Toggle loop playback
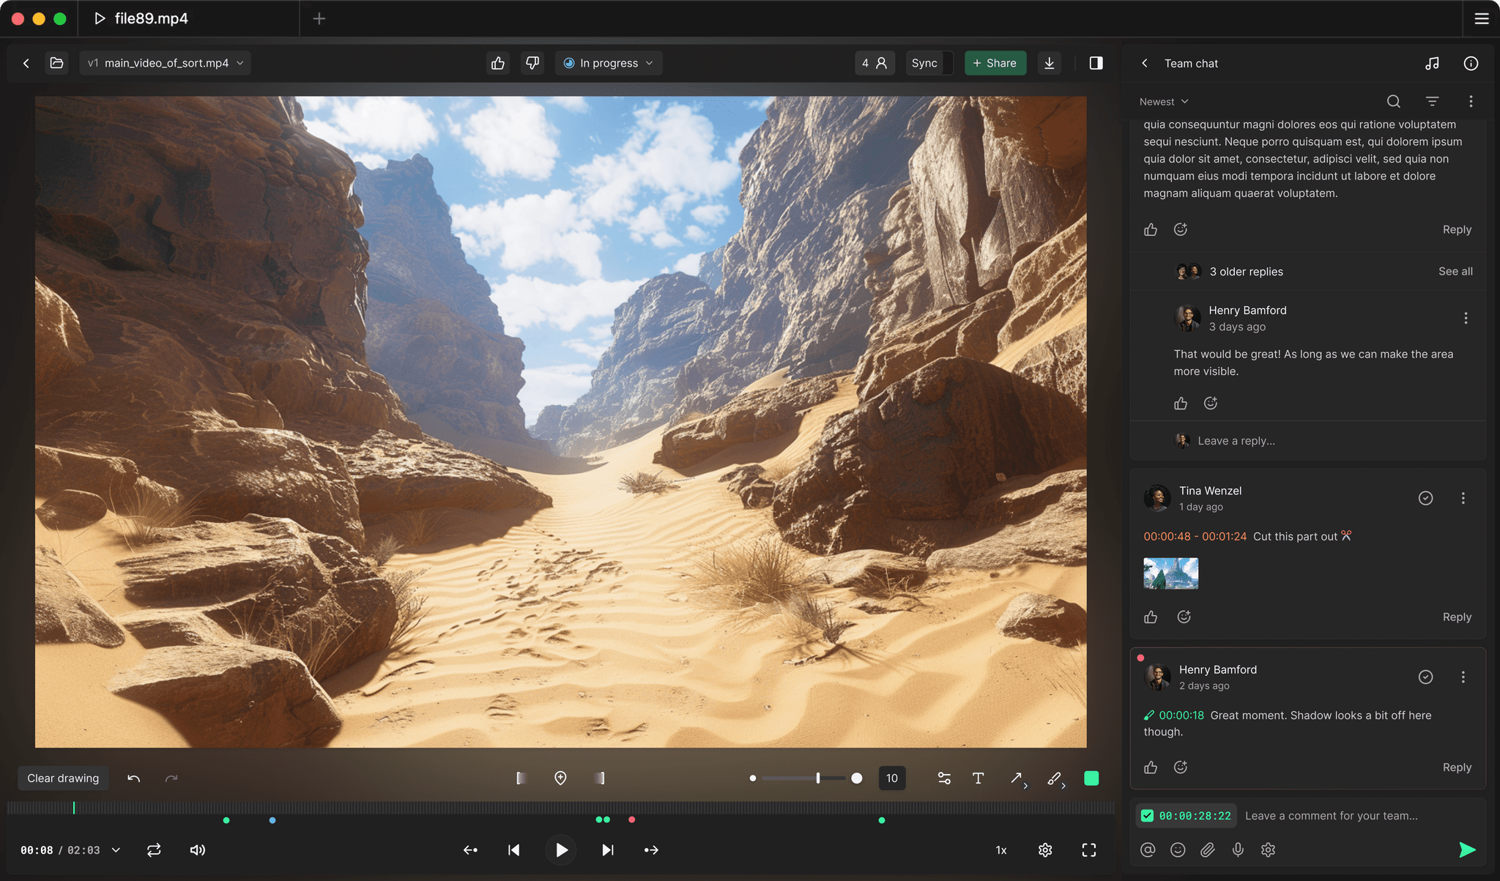Image resolution: width=1500 pixels, height=881 pixels. 154,850
